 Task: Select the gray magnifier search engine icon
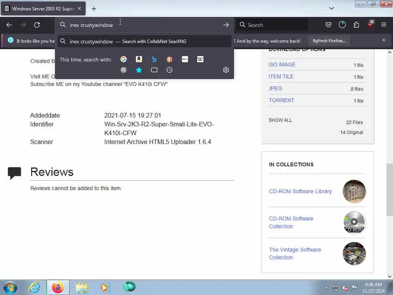coord(124,70)
